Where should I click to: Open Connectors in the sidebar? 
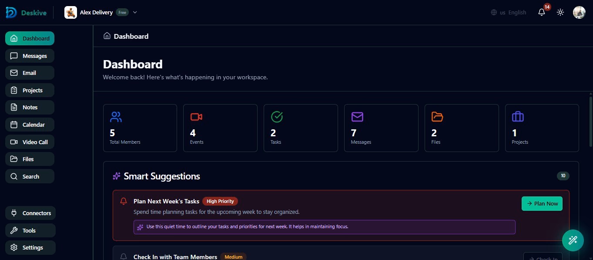click(x=30, y=213)
